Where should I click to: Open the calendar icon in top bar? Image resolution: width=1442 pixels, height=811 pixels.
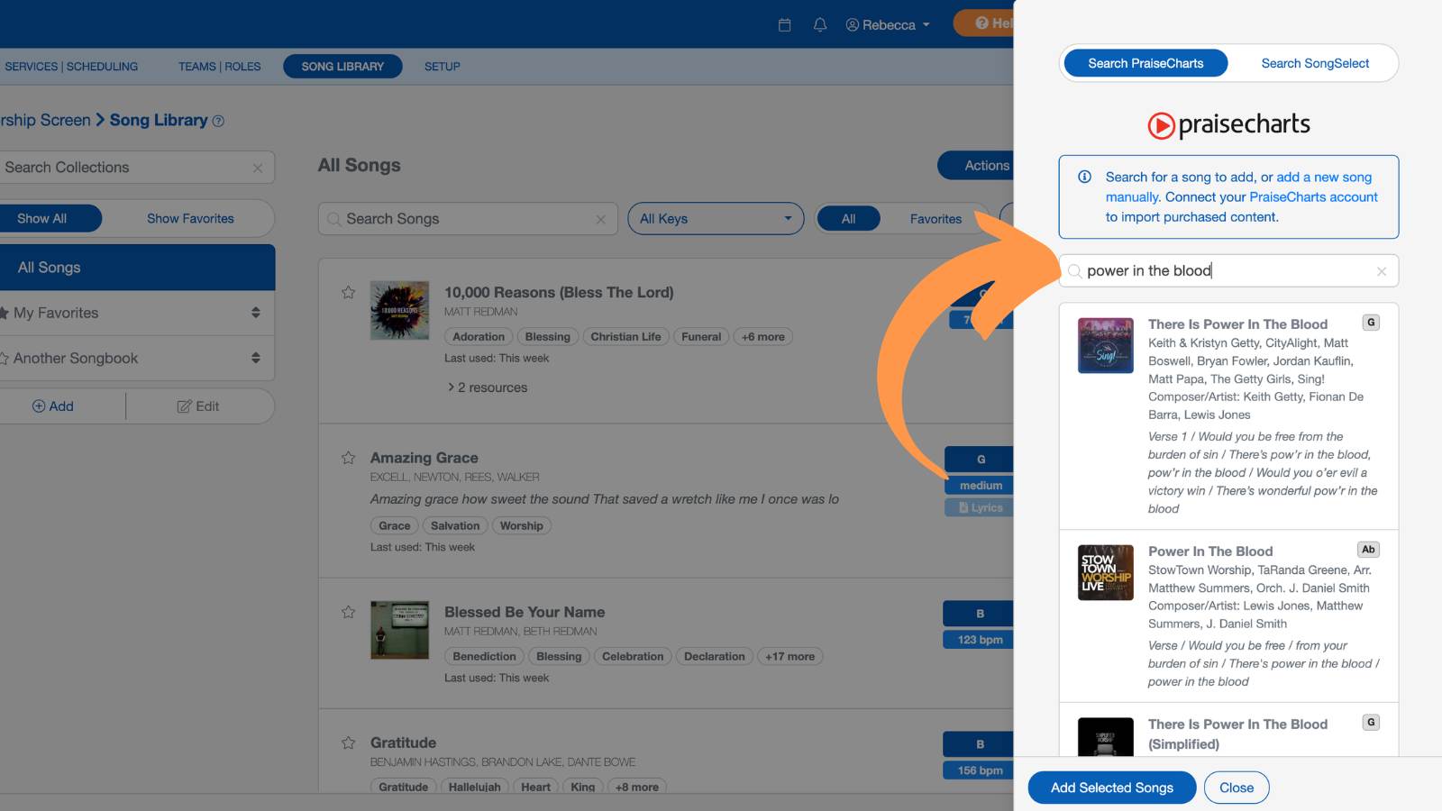coord(784,25)
